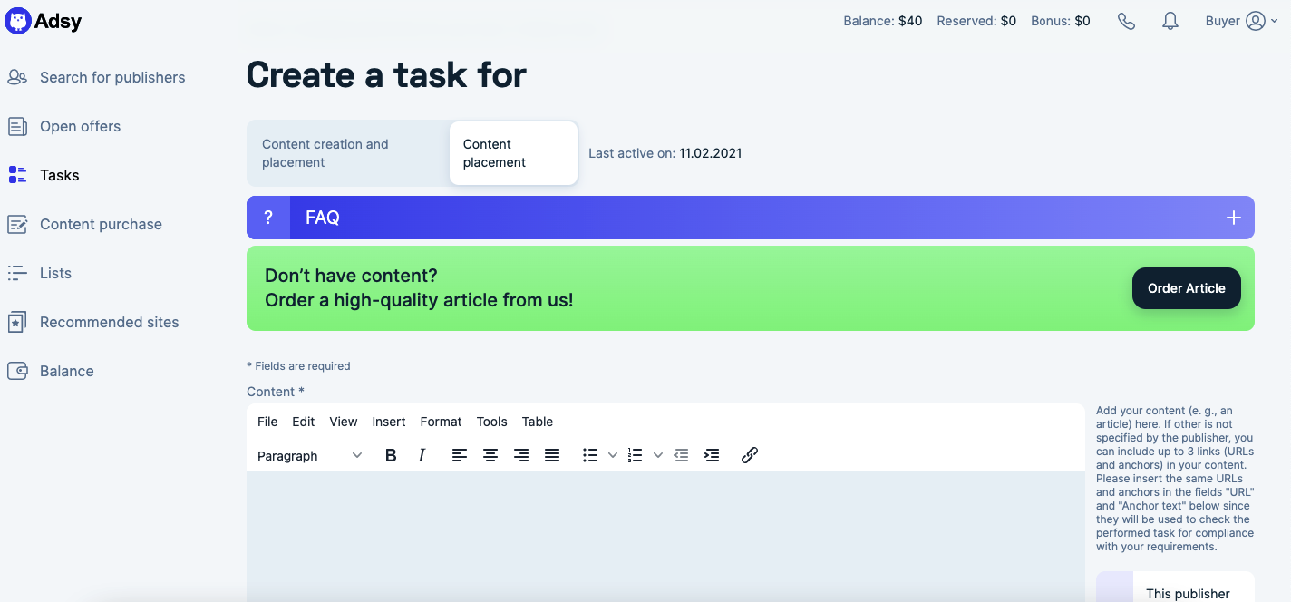Image resolution: width=1291 pixels, height=602 pixels.
Task: Open the Insert menu in editor
Action: (389, 422)
